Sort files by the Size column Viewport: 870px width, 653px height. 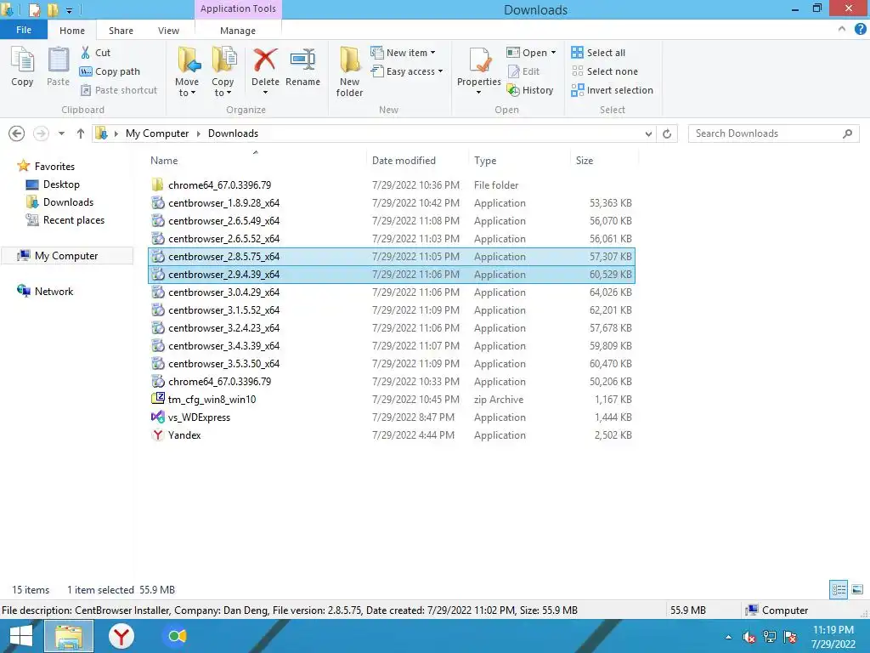click(604, 161)
